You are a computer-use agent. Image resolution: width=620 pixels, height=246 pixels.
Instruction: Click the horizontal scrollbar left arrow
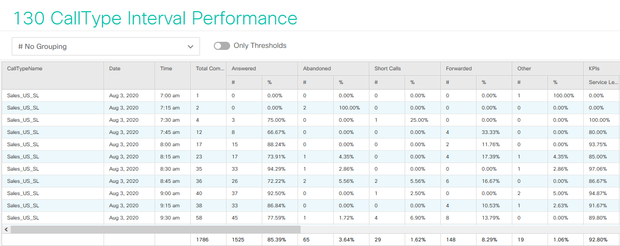[x=6, y=230]
